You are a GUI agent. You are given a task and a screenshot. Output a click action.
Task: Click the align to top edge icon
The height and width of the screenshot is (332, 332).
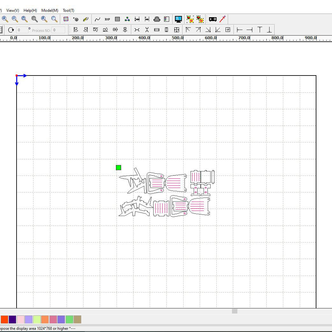[260, 30]
